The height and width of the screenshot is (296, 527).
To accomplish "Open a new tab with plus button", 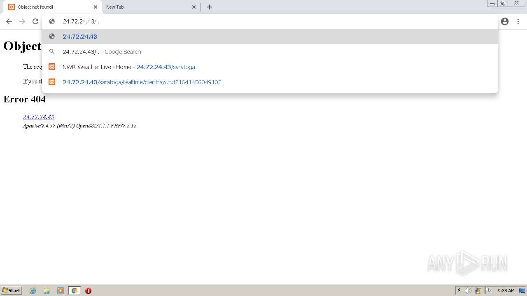I will 210,7.
